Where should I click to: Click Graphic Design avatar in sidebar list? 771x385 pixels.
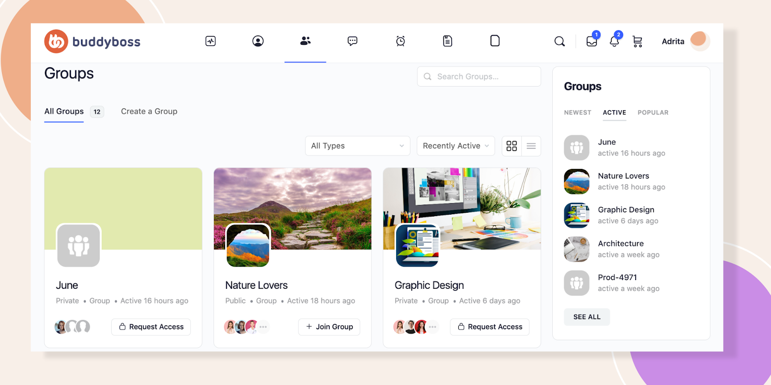point(577,215)
